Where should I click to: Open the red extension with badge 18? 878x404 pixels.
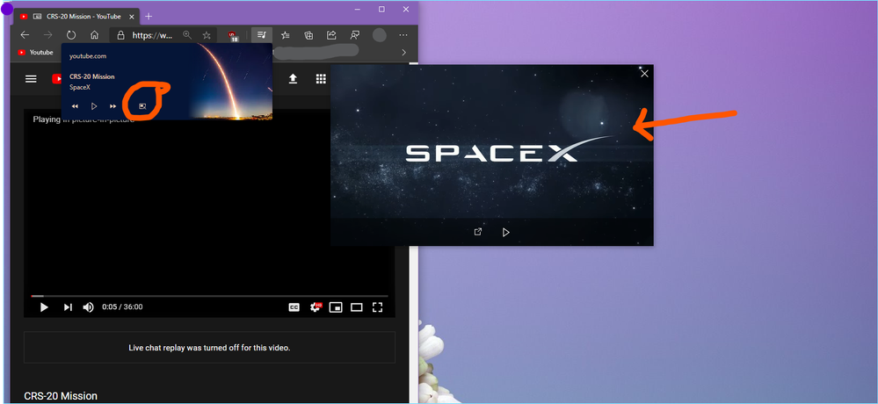[233, 36]
